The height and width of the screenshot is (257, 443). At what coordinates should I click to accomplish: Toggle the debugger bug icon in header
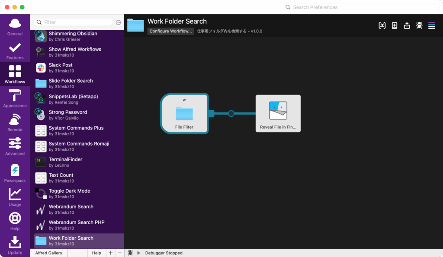pos(419,25)
